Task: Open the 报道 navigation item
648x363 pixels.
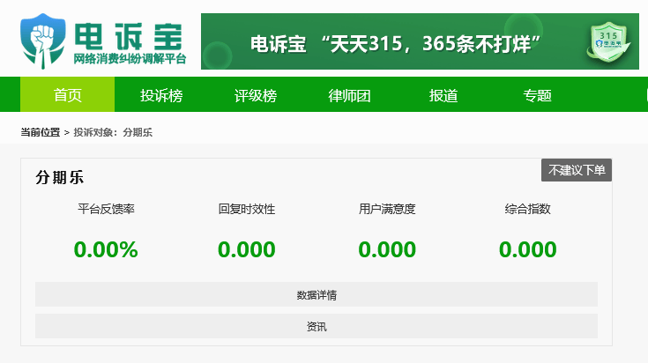Action: [x=443, y=95]
